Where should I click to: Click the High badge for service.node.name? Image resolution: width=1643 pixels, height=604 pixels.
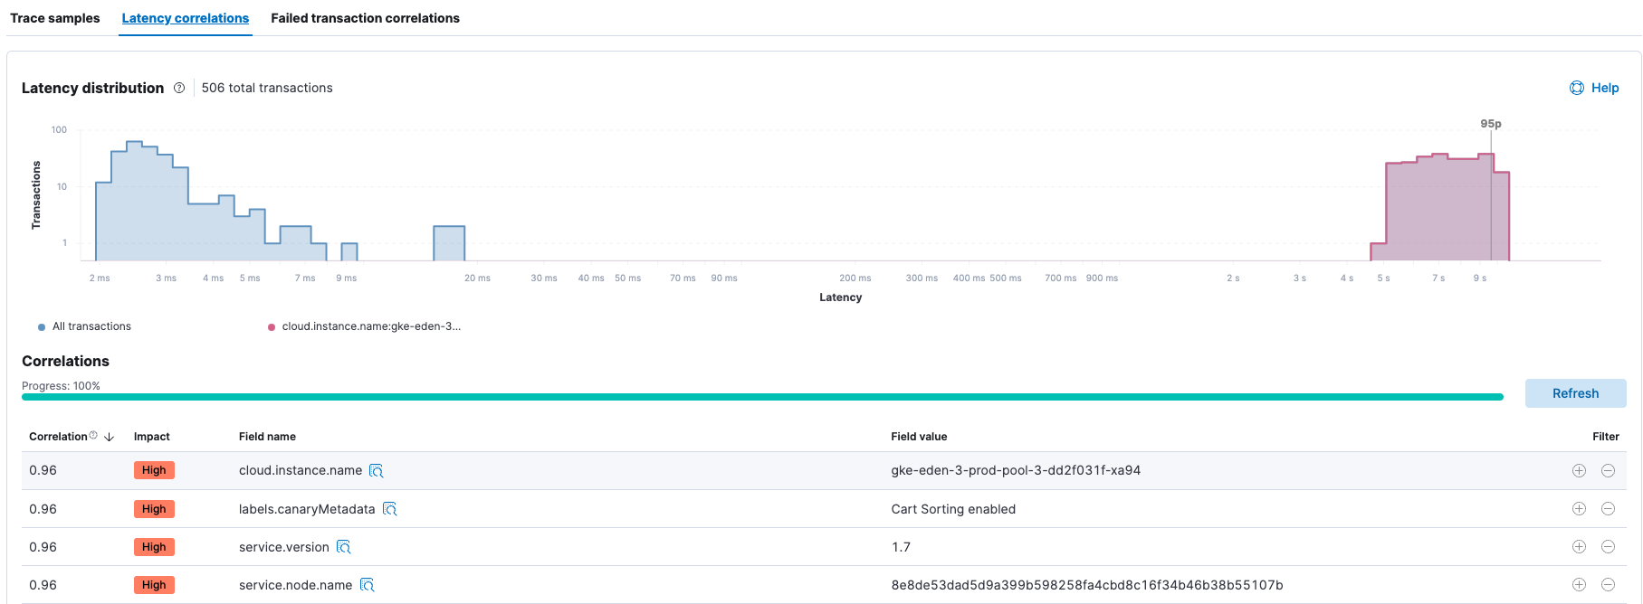point(154,585)
